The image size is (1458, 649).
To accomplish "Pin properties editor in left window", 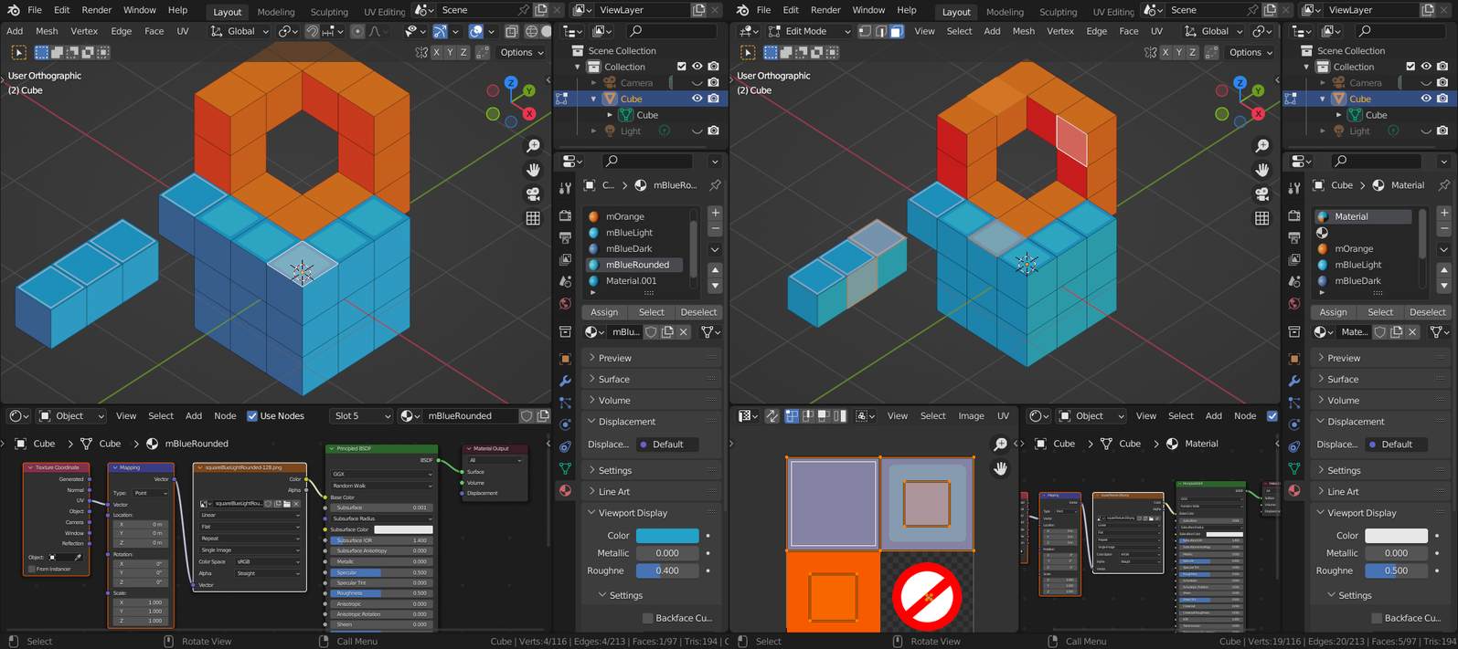I will (715, 185).
